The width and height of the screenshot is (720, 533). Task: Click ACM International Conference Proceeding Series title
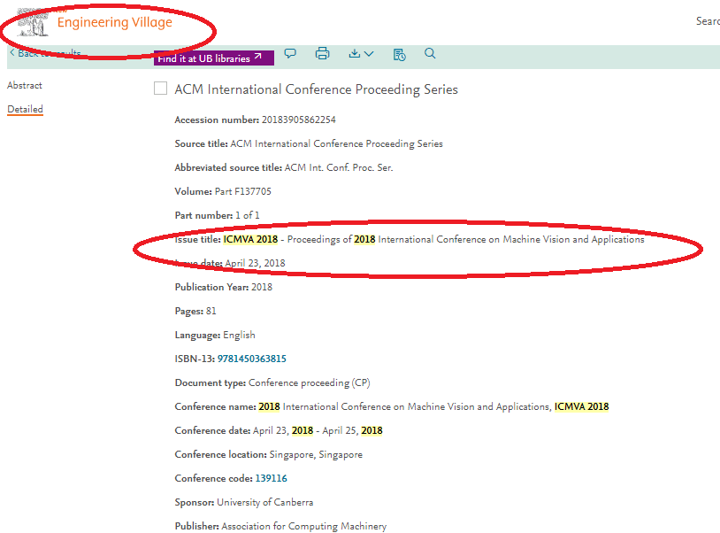(316, 89)
